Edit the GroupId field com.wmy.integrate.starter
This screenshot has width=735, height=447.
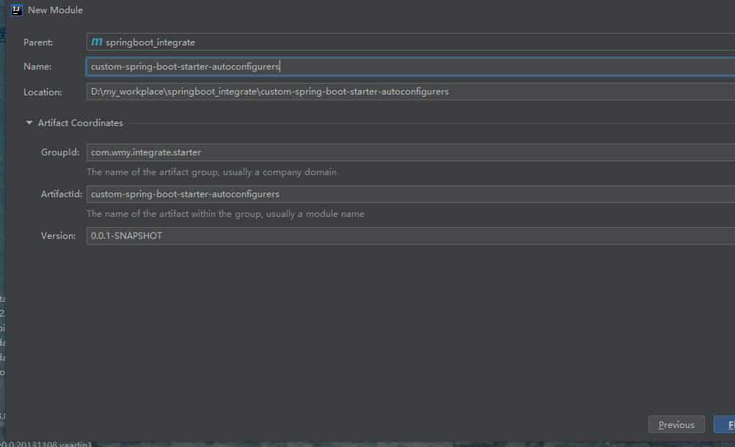tap(411, 152)
